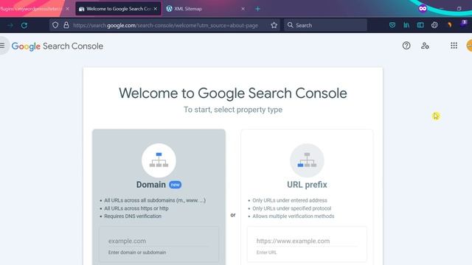The image size is (472, 265).
Task: Click the example.com domain input field
Action: pyautogui.click(x=159, y=241)
